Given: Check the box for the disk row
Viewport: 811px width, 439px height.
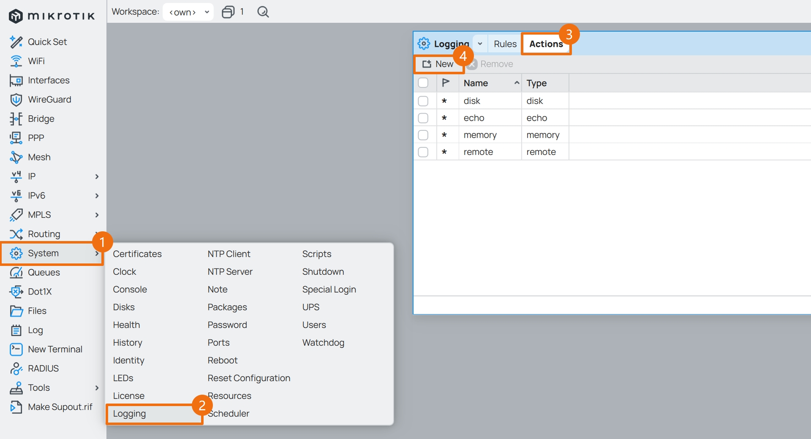Looking at the screenshot, I should (423, 101).
